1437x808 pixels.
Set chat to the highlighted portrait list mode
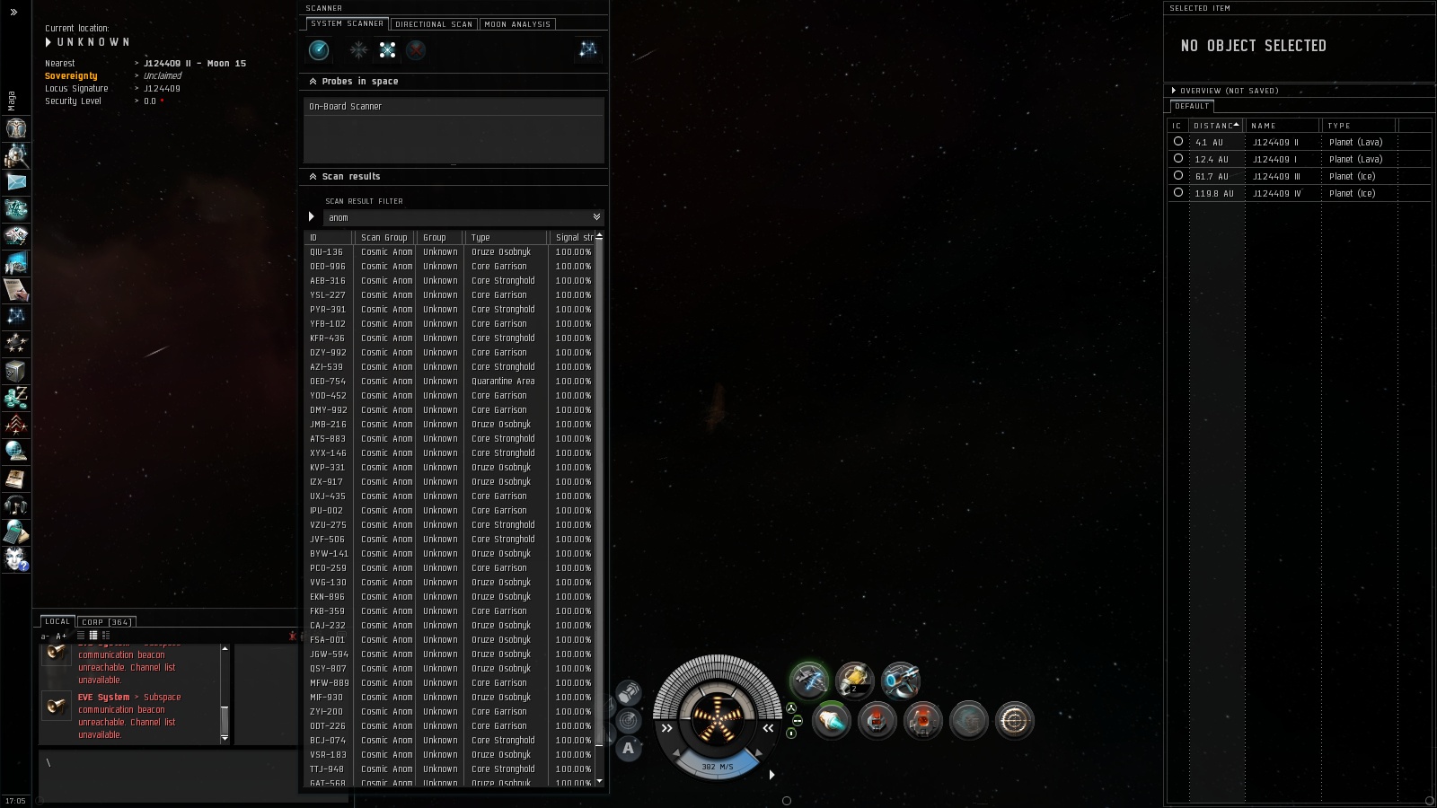pos(93,636)
